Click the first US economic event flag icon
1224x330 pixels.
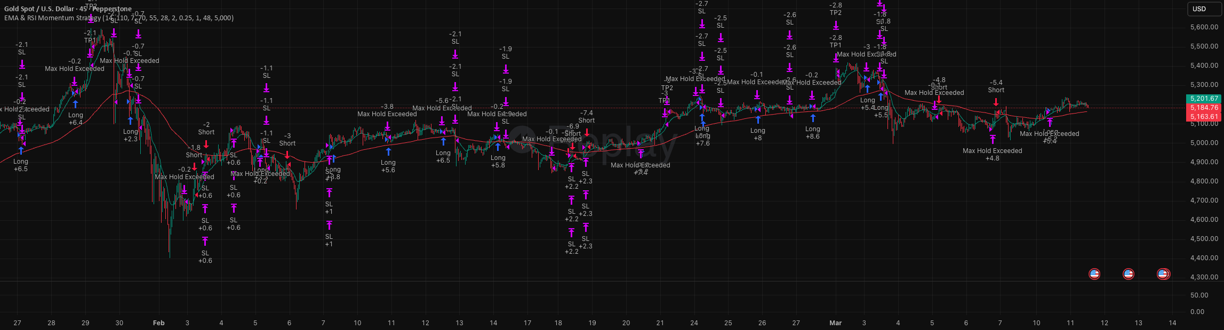coord(1094,274)
